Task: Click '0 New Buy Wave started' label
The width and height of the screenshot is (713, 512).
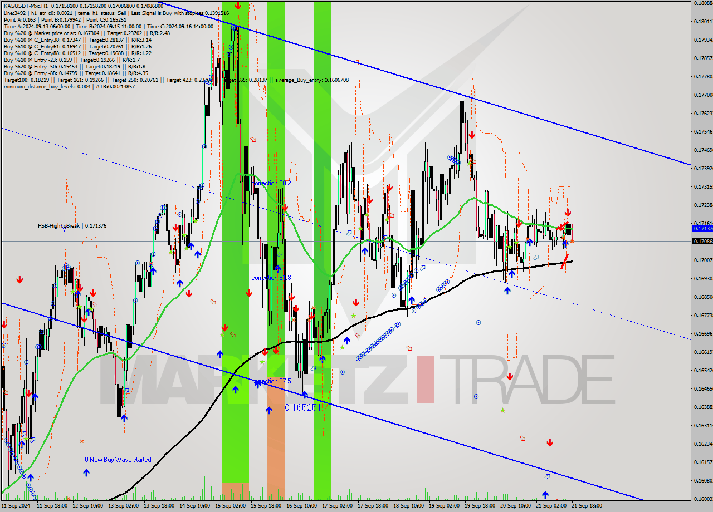Action: (x=118, y=460)
